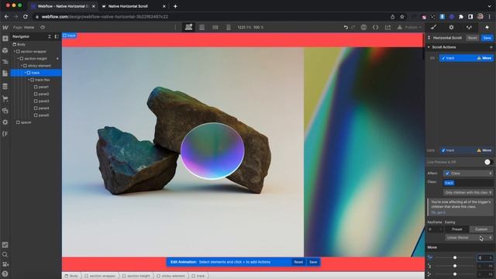Screen dimensions: 496x279
Task: Collapse all Navigator items icon
Action: click(x=50, y=36)
